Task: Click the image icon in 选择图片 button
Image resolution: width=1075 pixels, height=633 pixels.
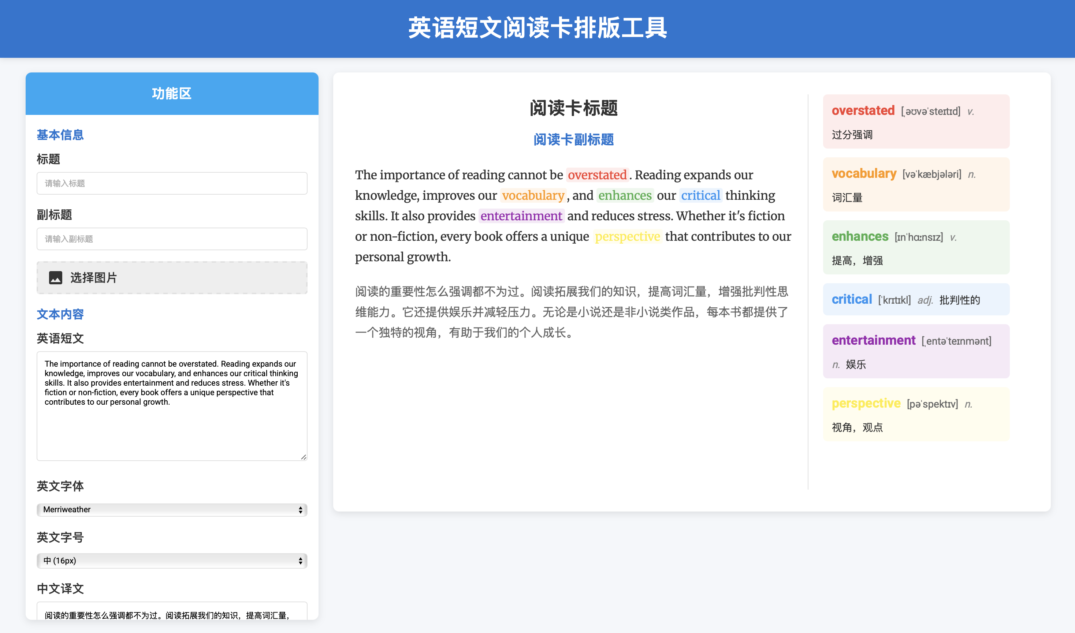Action: [56, 278]
